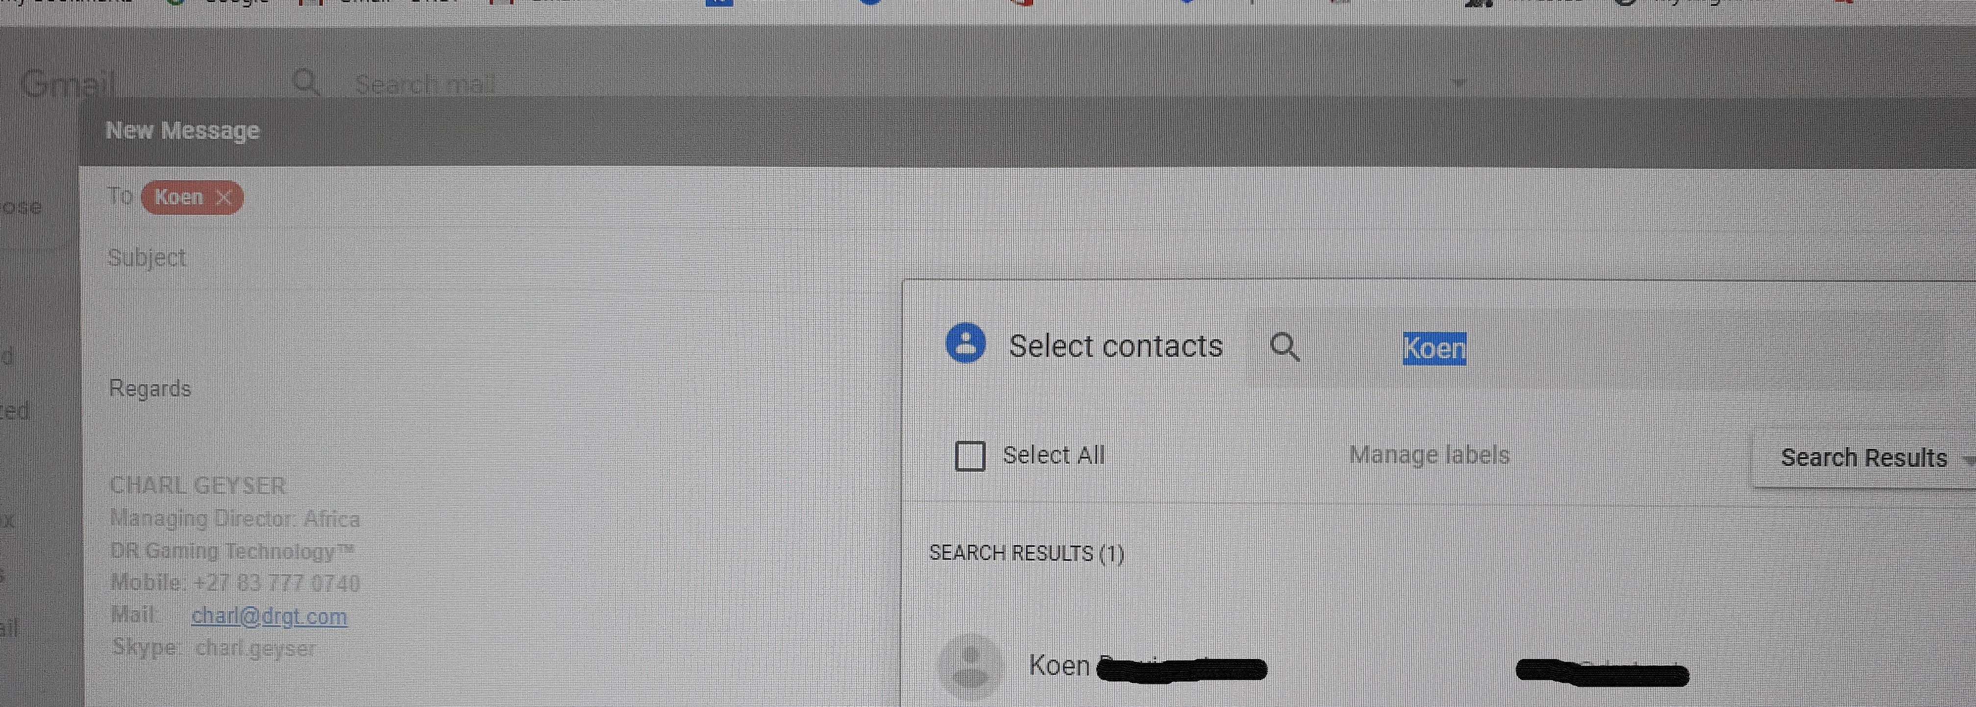Image resolution: width=1976 pixels, height=707 pixels.
Task: Click the redacted email of Koen contact
Action: click(x=1603, y=672)
